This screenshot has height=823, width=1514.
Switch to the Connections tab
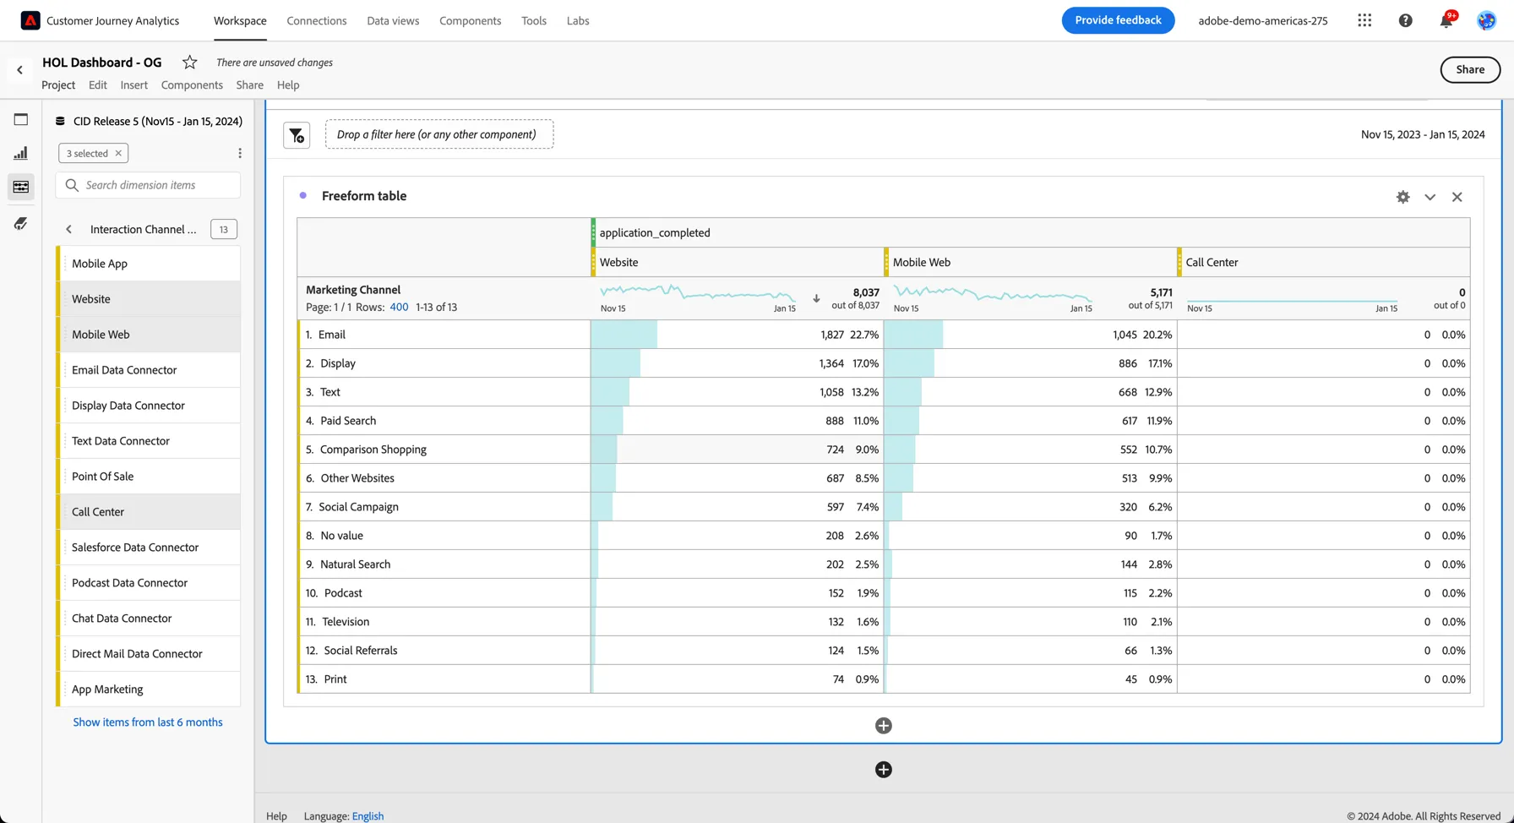[317, 20]
